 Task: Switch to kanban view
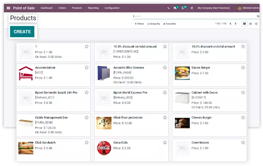click(x=245, y=24)
